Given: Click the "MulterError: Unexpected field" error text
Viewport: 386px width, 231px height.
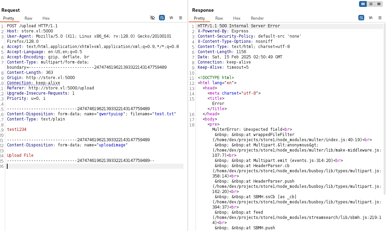Looking at the screenshot, I should click(x=247, y=129).
